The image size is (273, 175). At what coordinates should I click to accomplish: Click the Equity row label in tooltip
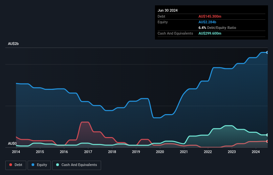click(x=163, y=22)
